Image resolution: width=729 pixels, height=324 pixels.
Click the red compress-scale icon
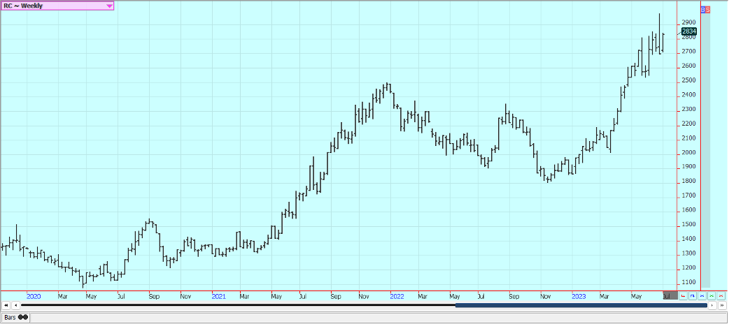tap(721, 295)
